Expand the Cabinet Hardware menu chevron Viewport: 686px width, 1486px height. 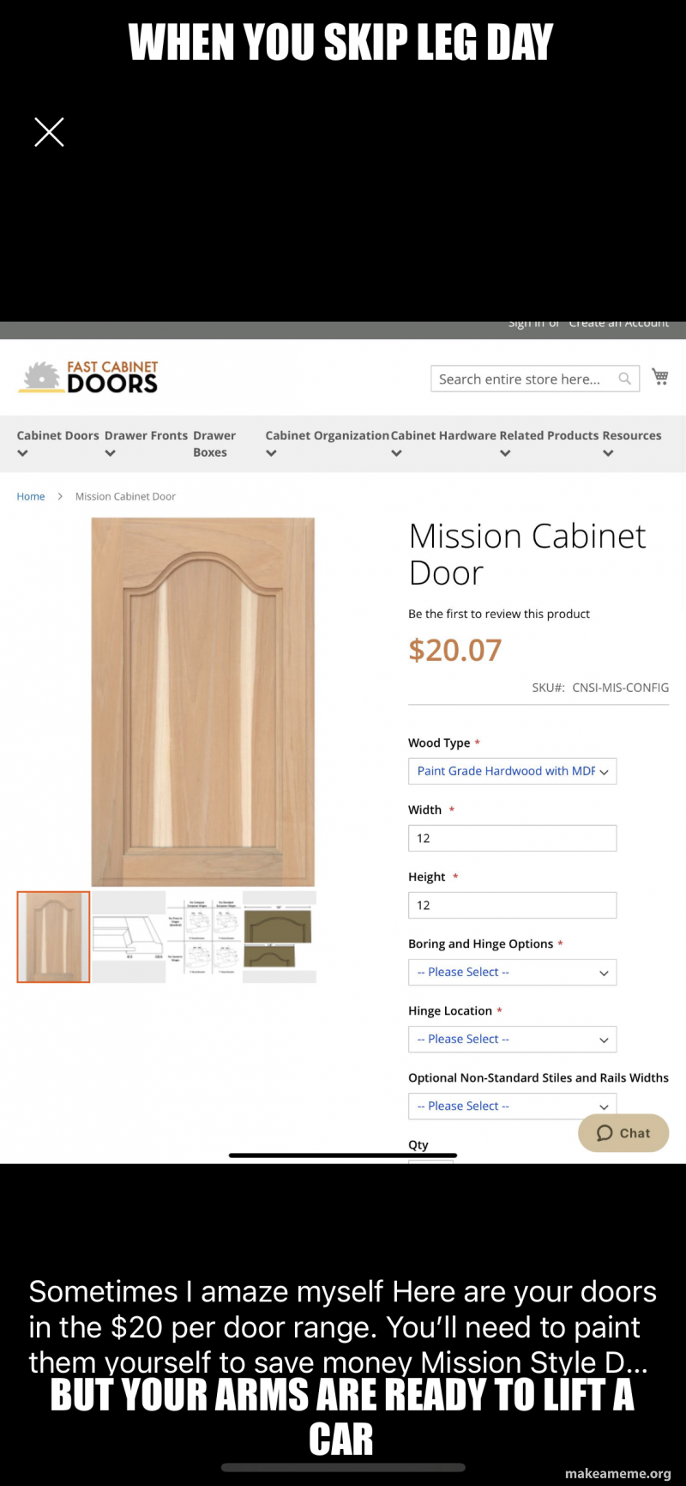click(x=396, y=453)
